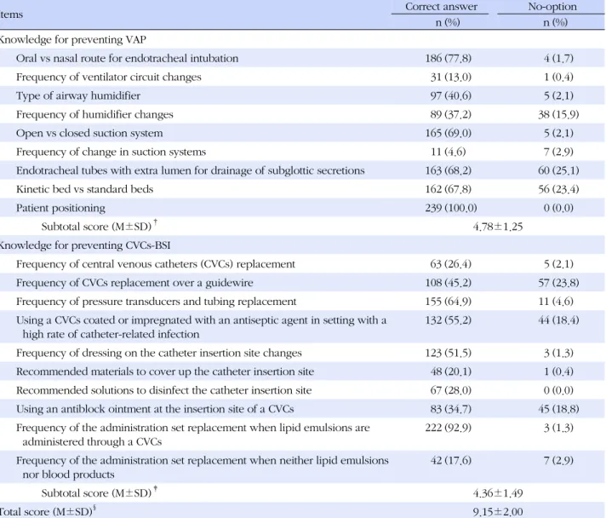Select value '48 (20.1)'
The height and width of the screenshot is (518, 606).
point(450,371)
